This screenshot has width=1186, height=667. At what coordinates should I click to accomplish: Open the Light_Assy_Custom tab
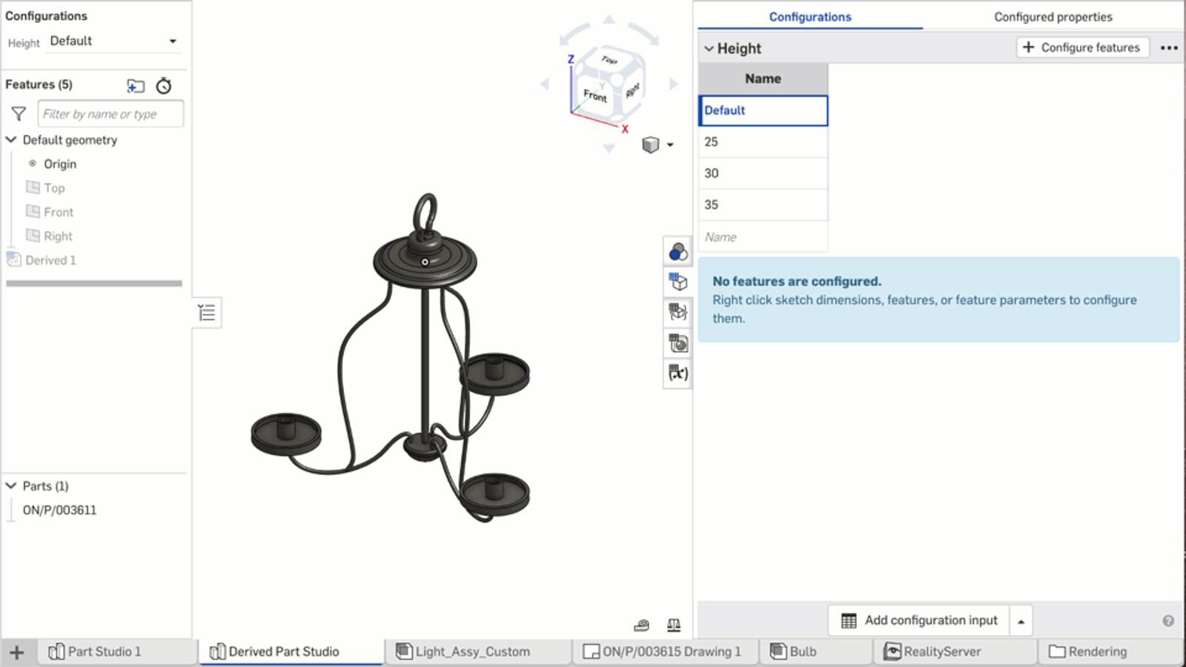point(472,651)
